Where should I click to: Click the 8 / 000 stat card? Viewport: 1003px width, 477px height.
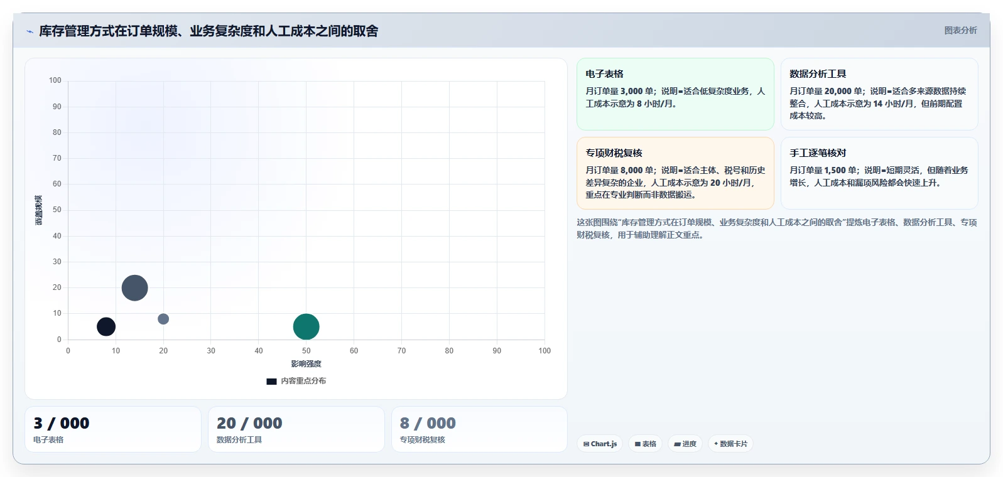coord(479,429)
